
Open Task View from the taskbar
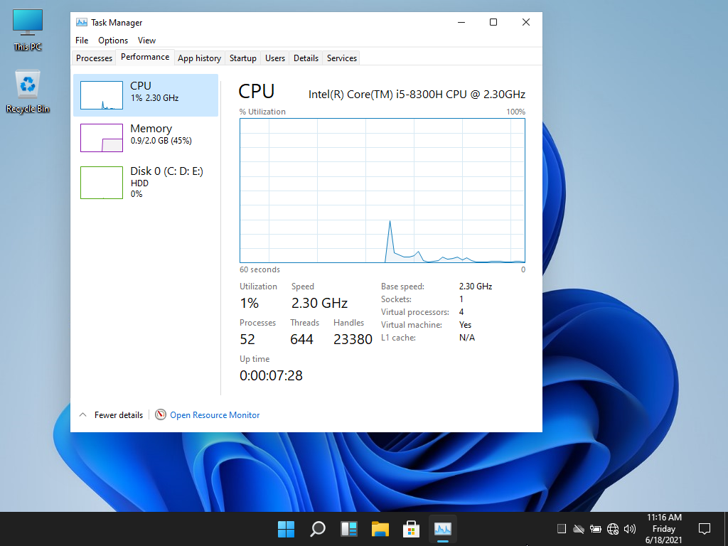(x=348, y=529)
